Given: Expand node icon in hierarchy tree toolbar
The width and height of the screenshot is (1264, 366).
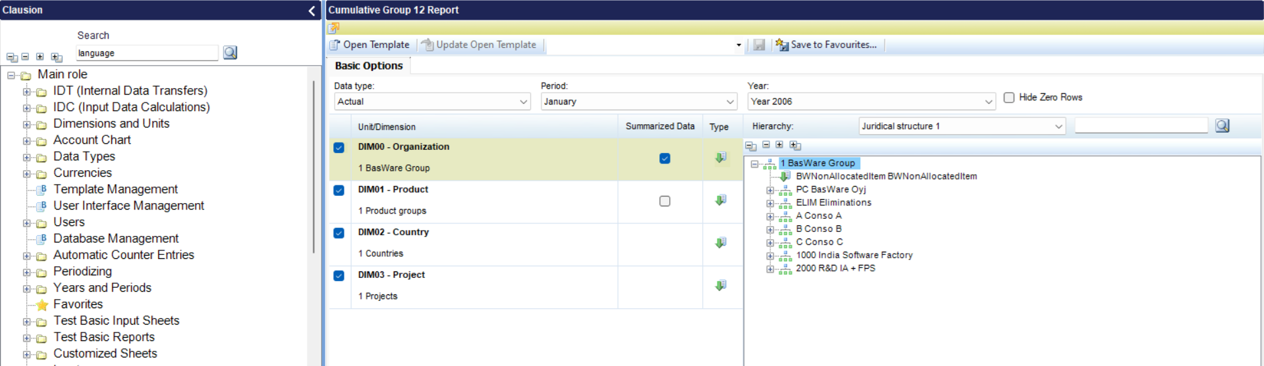Looking at the screenshot, I should 779,145.
